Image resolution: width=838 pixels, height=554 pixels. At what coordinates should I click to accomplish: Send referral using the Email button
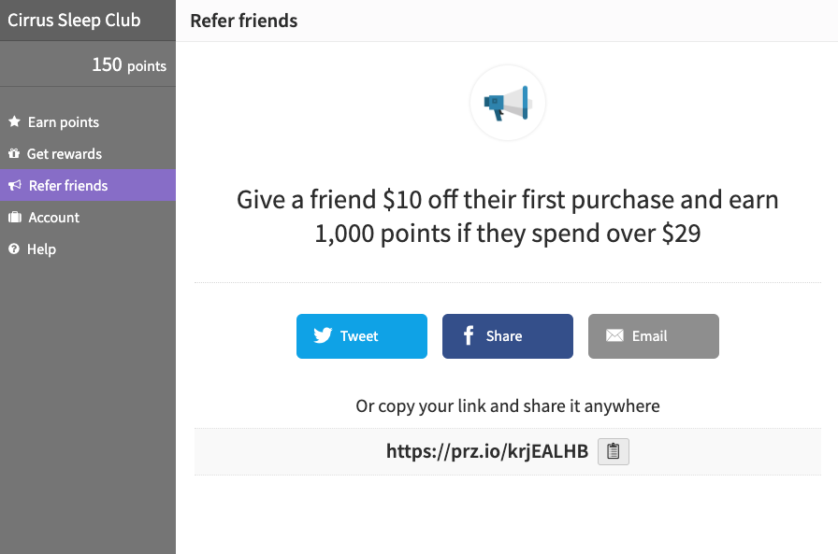(654, 336)
